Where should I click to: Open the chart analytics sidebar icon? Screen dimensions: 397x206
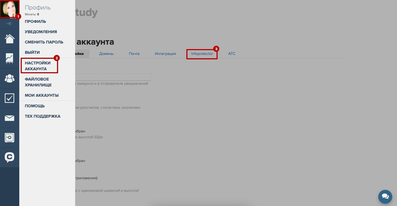(10, 58)
